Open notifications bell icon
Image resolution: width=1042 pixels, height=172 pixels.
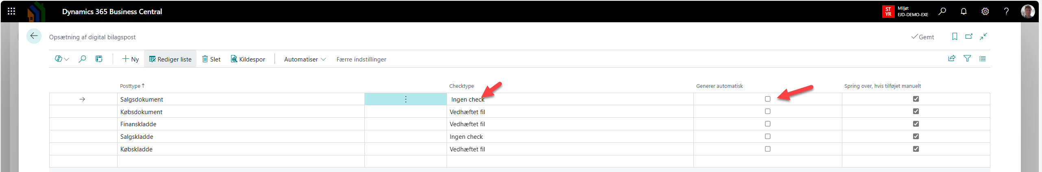pyautogui.click(x=964, y=11)
